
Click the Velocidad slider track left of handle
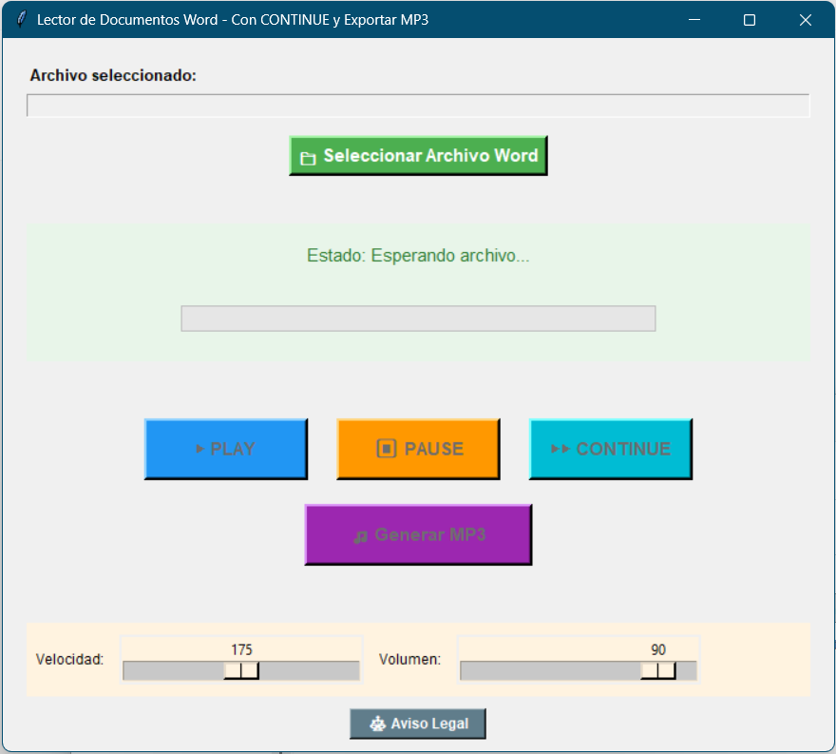[173, 670]
